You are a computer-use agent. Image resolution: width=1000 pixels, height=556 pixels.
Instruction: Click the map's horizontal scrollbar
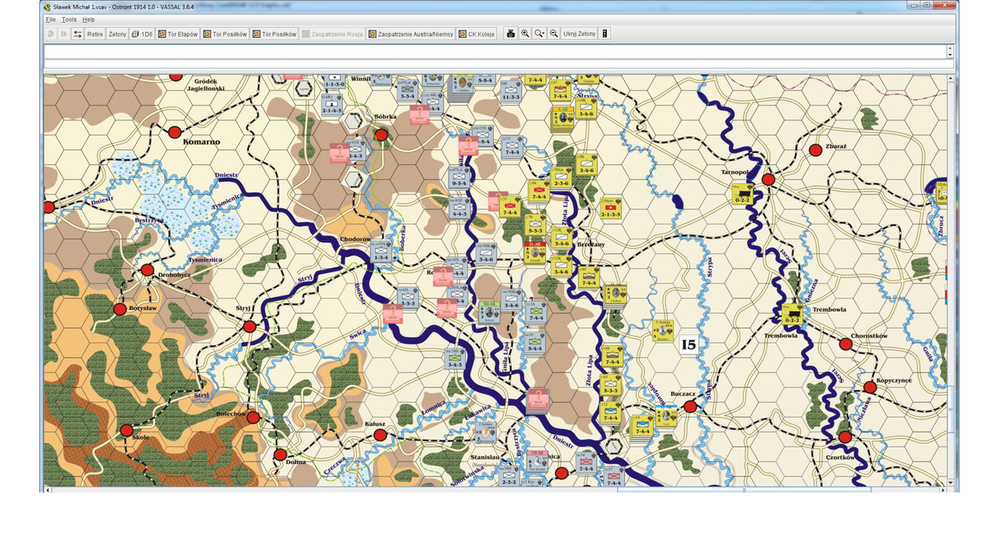point(496,489)
